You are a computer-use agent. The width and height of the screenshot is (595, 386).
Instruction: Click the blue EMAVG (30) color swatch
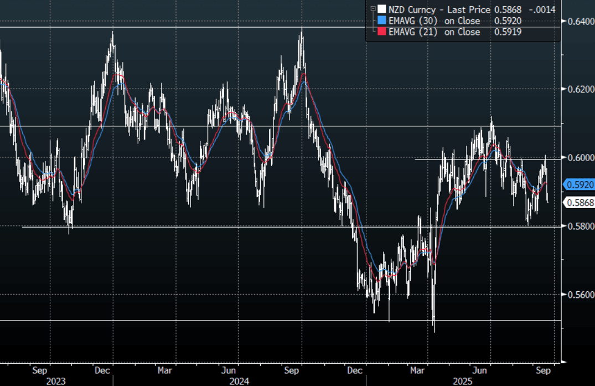point(381,21)
